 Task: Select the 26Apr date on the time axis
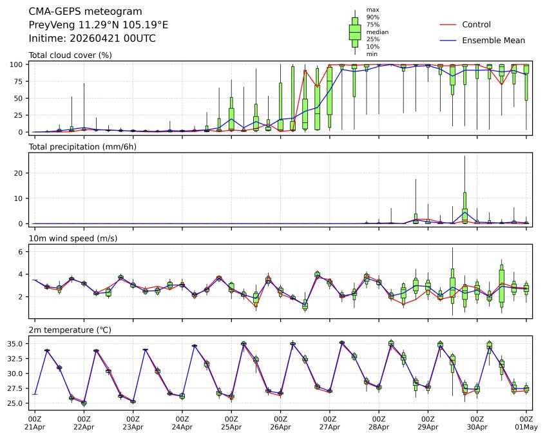pos(280,426)
